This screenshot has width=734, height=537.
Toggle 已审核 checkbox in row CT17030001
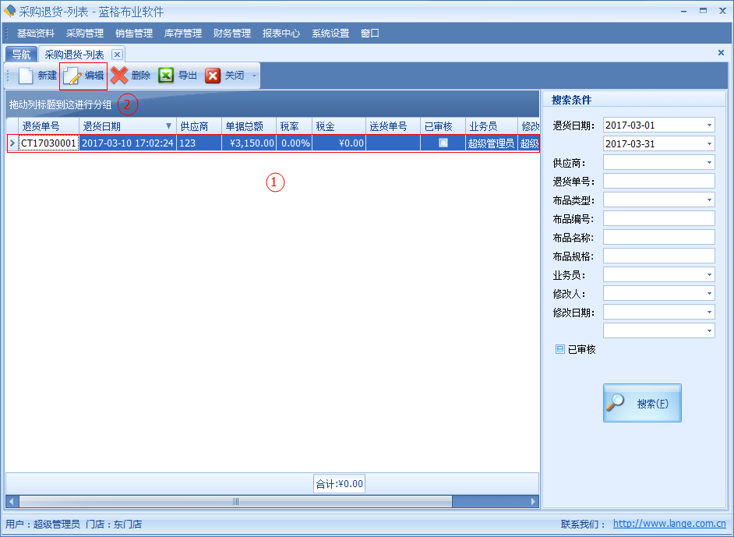click(x=443, y=143)
